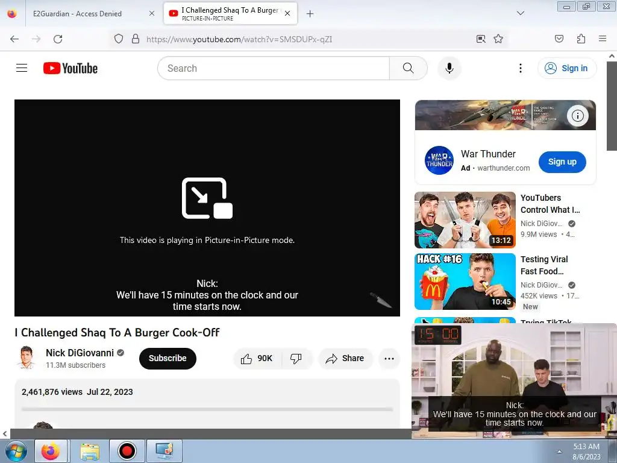Click the Sign in button
This screenshot has width=617, height=463.
point(566,68)
